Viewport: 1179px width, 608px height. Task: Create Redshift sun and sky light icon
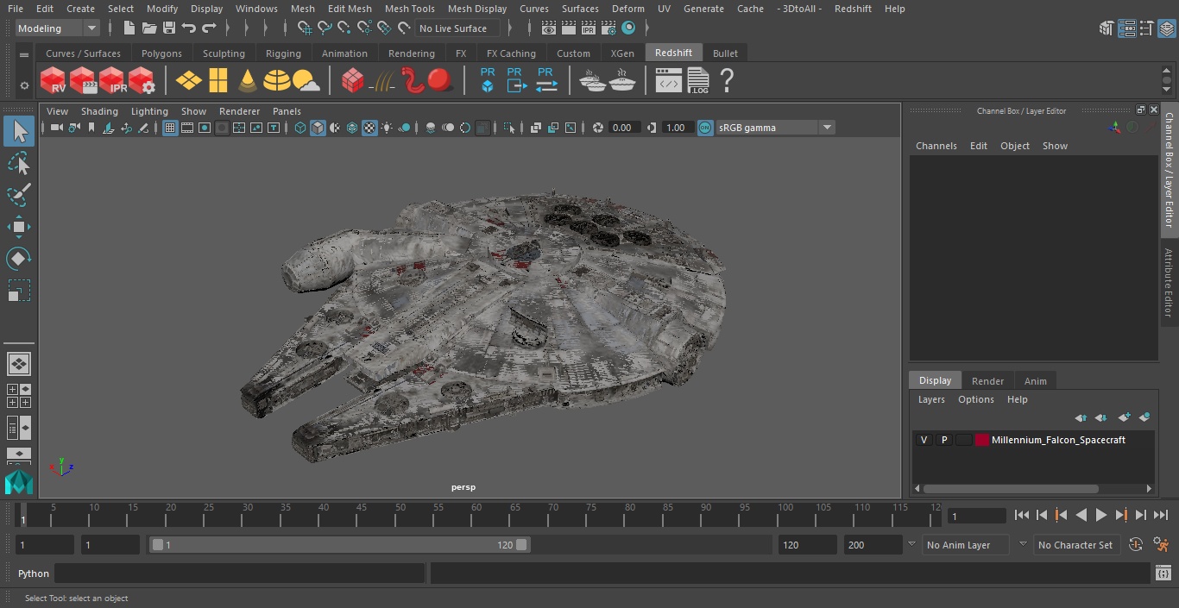306,80
